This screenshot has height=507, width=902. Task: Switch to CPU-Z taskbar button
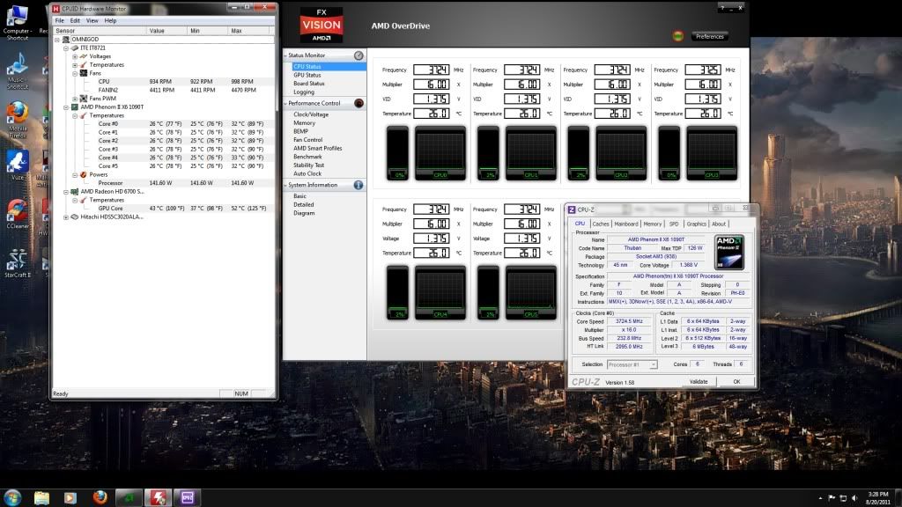188,497
